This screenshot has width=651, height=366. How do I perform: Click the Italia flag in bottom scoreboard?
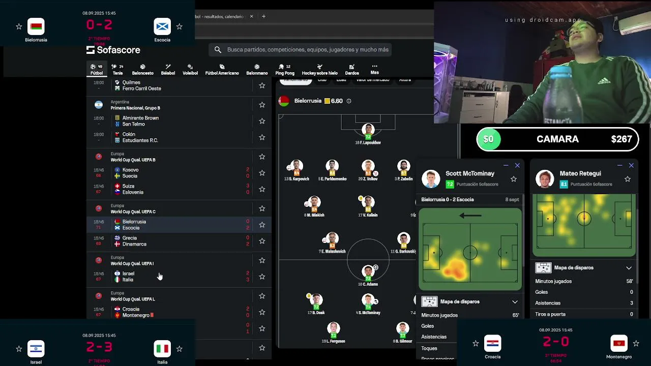tap(162, 349)
